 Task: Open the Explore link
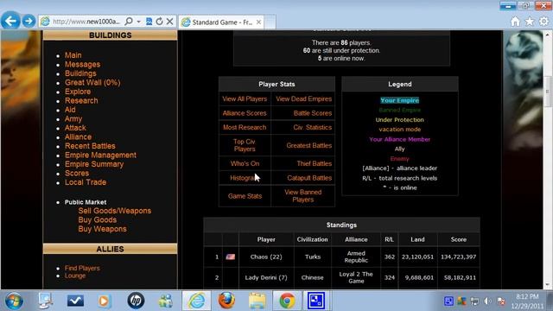78,92
